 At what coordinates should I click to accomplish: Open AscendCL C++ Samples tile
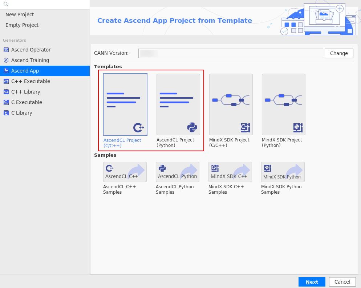pos(125,172)
